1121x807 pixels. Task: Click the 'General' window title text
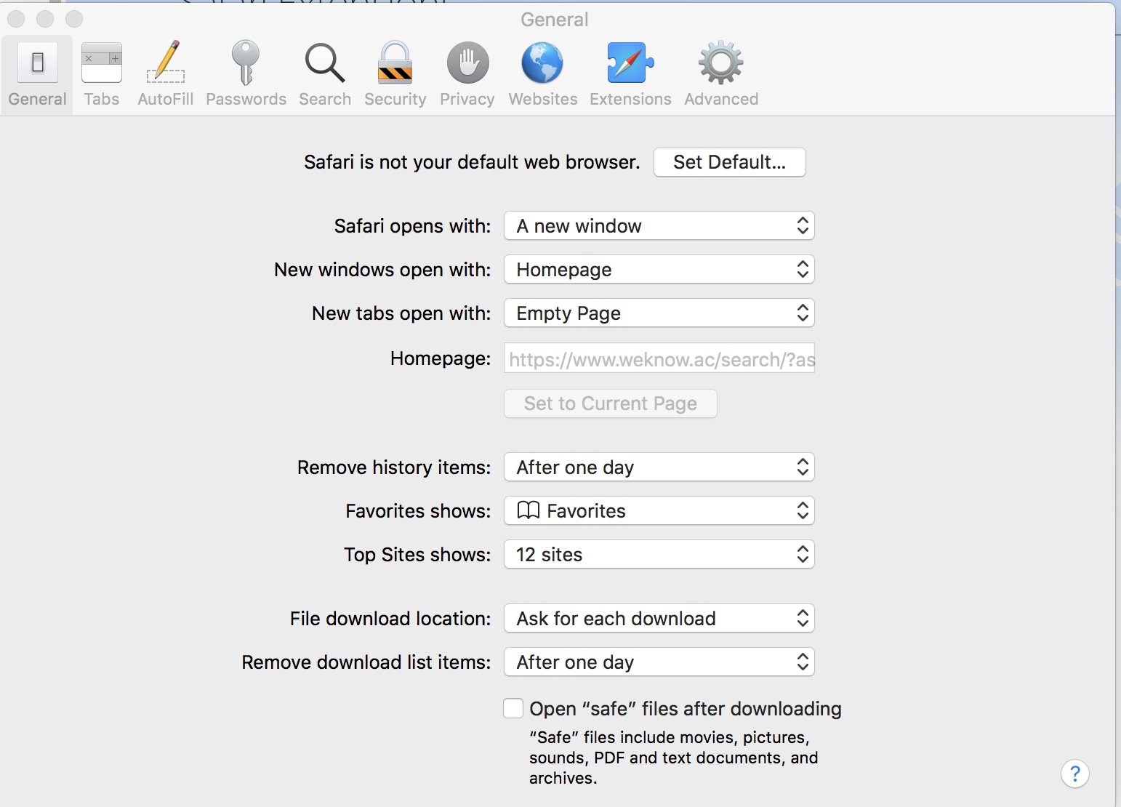pyautogui.click(x=555, y=20)
